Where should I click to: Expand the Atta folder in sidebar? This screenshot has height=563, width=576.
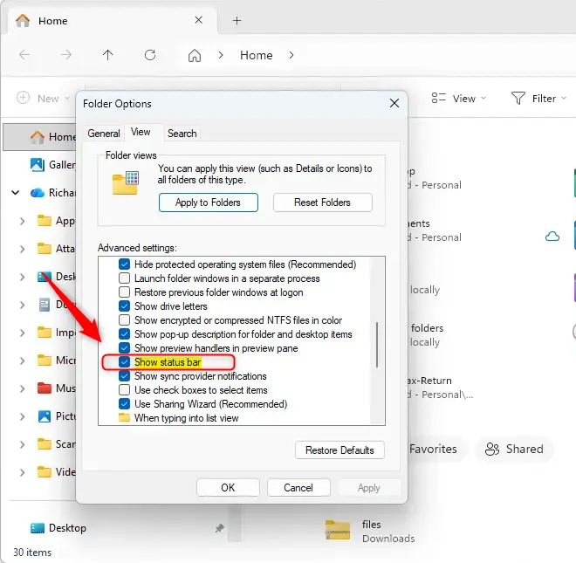click(x=23, y=249)
